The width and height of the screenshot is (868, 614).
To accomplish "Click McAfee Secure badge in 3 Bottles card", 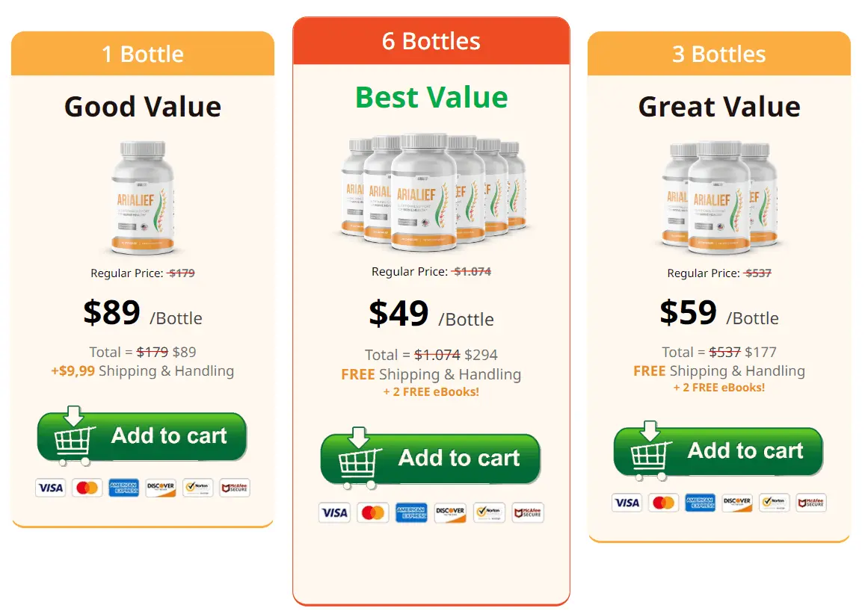I will 811,503.
